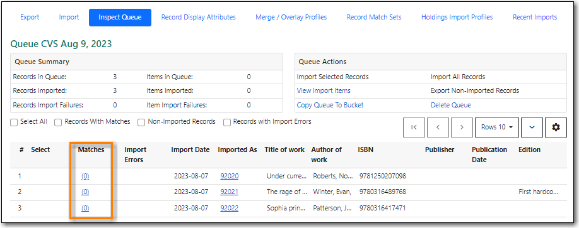Screen dimensions: 579x228
Task: Select the import date in the Winter, Evan row
Action: (x=191, y=192)
